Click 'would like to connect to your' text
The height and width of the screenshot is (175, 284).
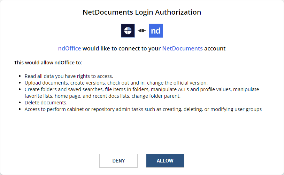tap(122, 48)
